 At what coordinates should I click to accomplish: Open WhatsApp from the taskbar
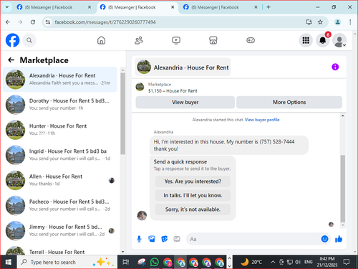pos(155,262)
